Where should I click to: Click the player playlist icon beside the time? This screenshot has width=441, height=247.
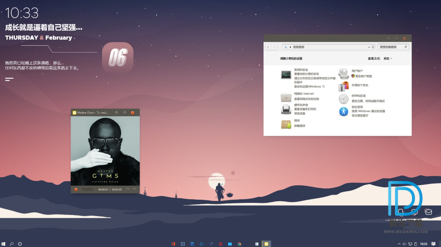point(127,189)
